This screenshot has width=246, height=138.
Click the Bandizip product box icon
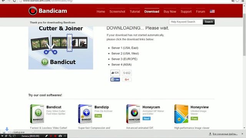85,114
